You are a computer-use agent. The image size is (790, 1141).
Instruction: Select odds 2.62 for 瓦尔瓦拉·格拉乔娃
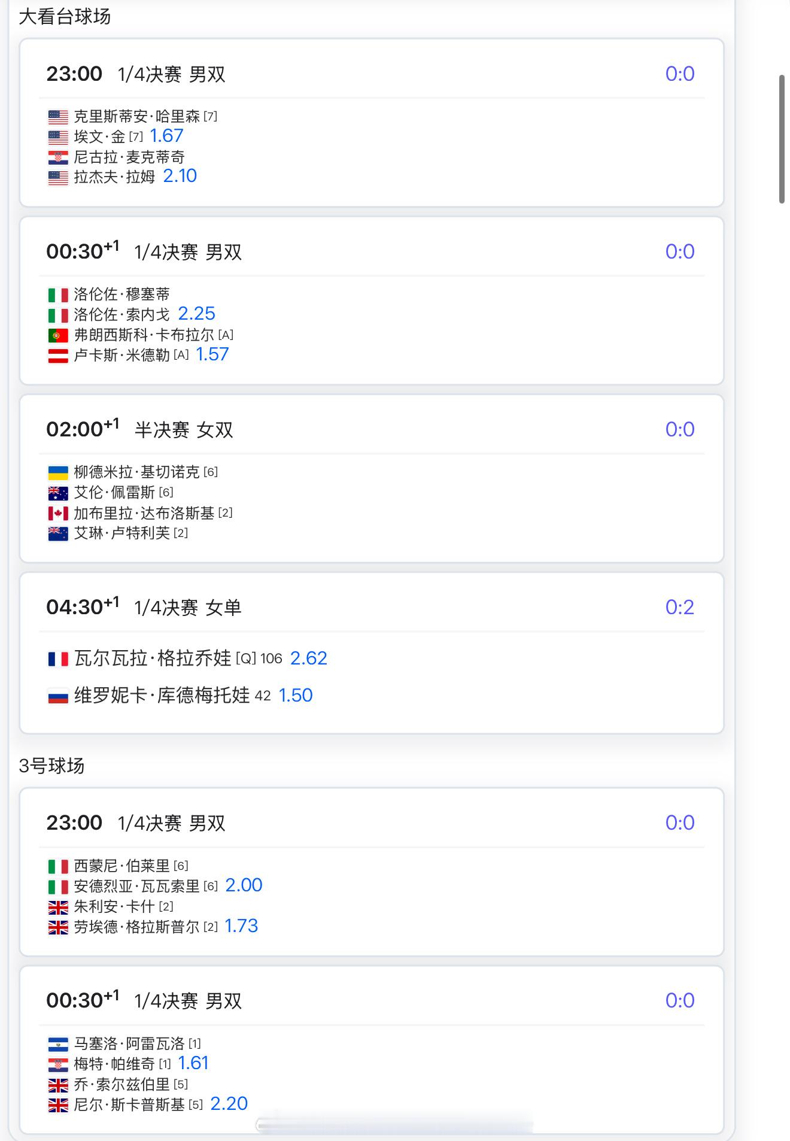click(x=309, y=658)
